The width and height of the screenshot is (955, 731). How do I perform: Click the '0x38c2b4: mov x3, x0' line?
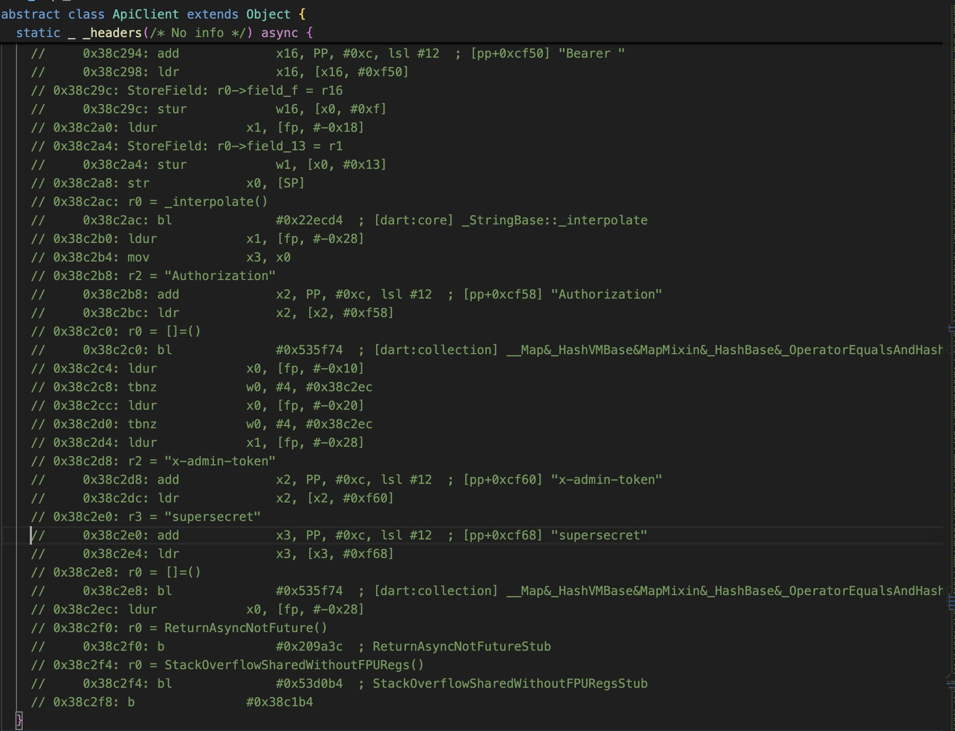point(161,257)
